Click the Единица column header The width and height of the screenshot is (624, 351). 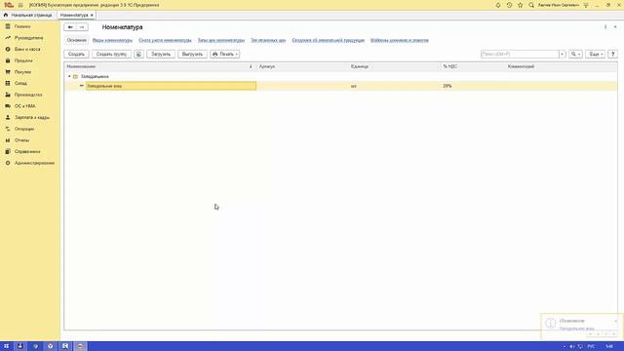click(395, 66)
